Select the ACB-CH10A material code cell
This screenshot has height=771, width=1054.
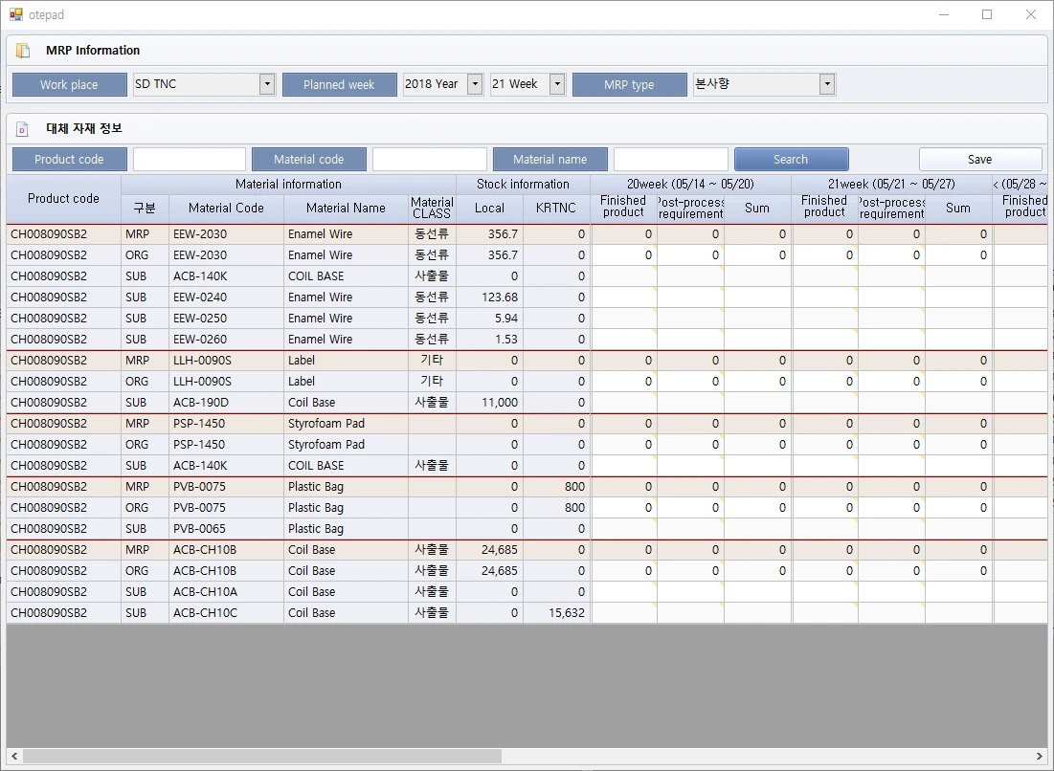coord(227,592)
